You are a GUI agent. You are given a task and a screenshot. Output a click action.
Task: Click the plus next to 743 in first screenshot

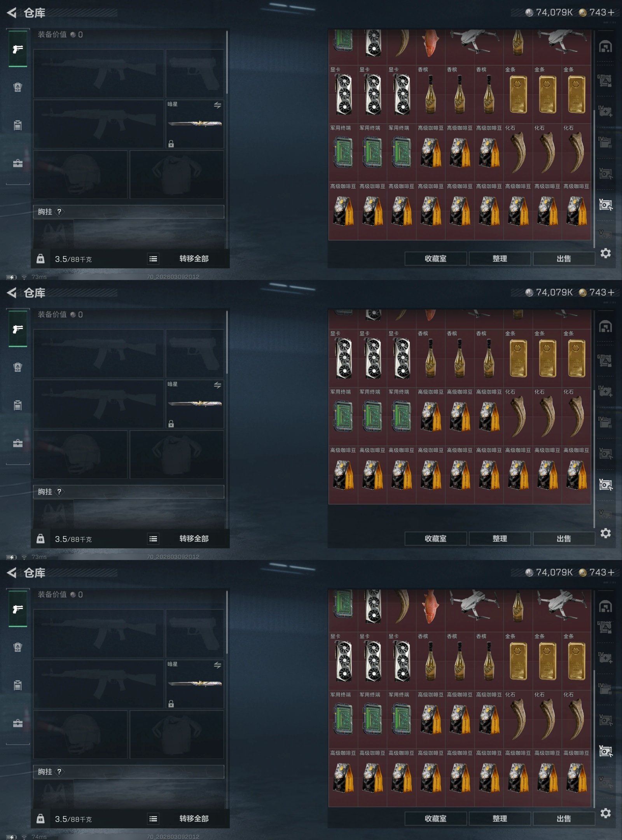[611, 12]
